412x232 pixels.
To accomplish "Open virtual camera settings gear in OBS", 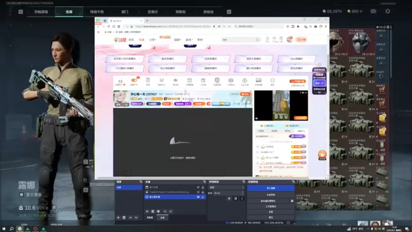I will (292, 201).
